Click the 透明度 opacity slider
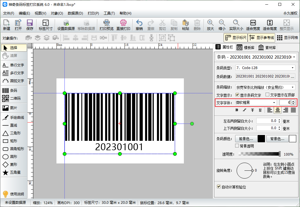Screen dimensions: 300x207 point(260,154)
